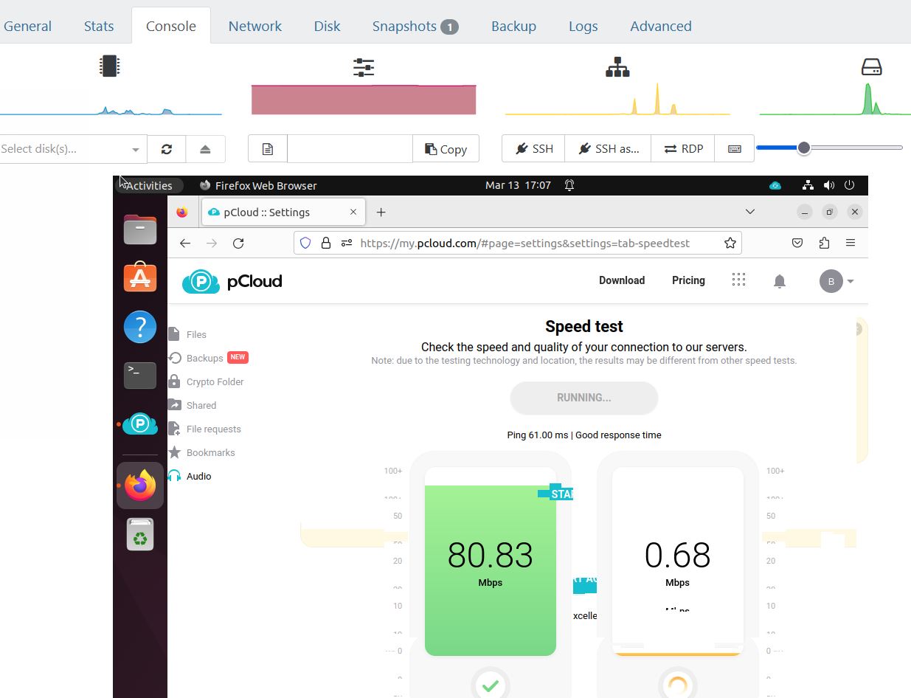Click the pCloud notifications bell

tap(779, 280)
